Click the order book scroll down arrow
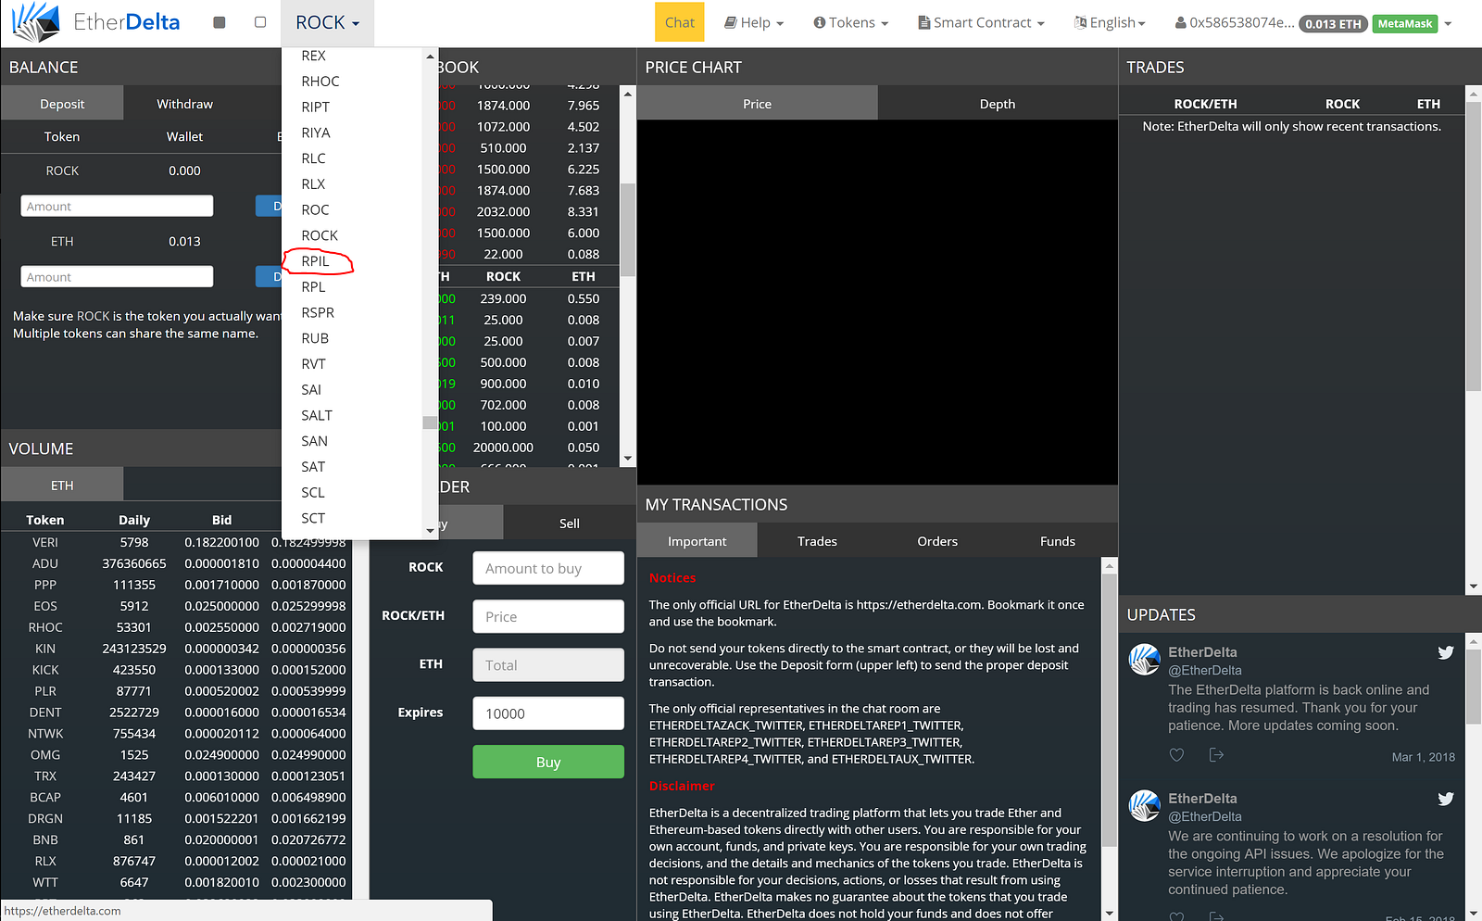Screen dimensions: 1482x921 coord(628,458)
